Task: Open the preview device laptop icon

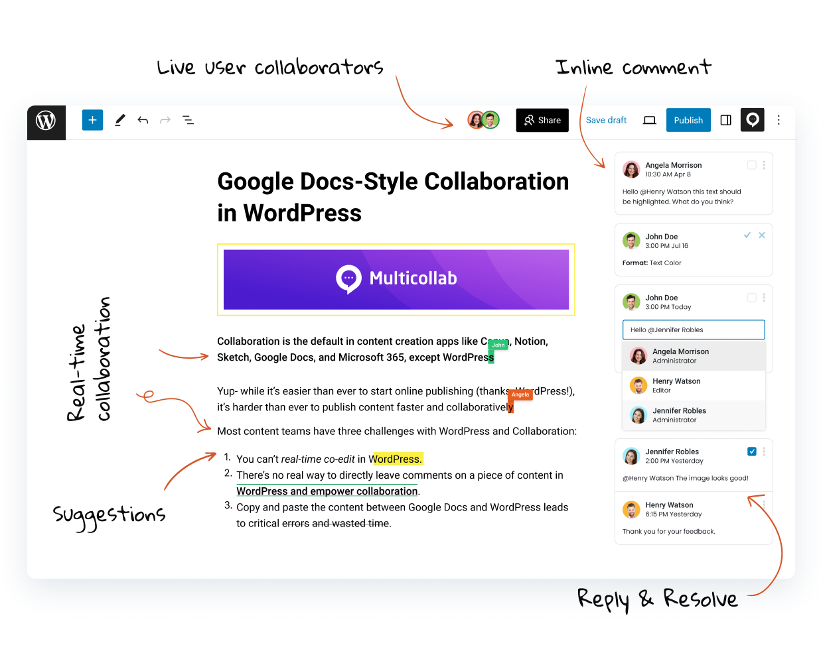Action: [649, 120]
